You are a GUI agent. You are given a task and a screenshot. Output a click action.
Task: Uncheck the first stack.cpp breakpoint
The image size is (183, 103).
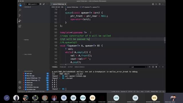[25, 83]
